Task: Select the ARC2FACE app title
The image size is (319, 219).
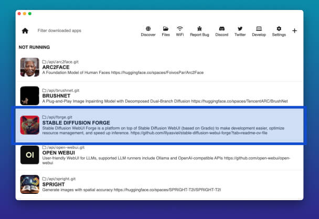Action: tap(55, 67)
